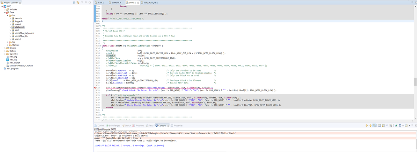Select NFC.launch file
This screenshot has height=152, width=417.
pos(15,62)
